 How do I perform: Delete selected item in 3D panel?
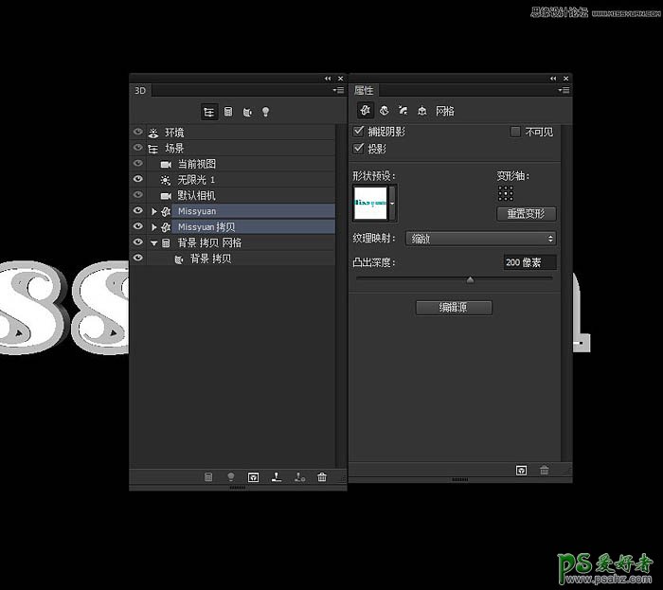point(322,477)
